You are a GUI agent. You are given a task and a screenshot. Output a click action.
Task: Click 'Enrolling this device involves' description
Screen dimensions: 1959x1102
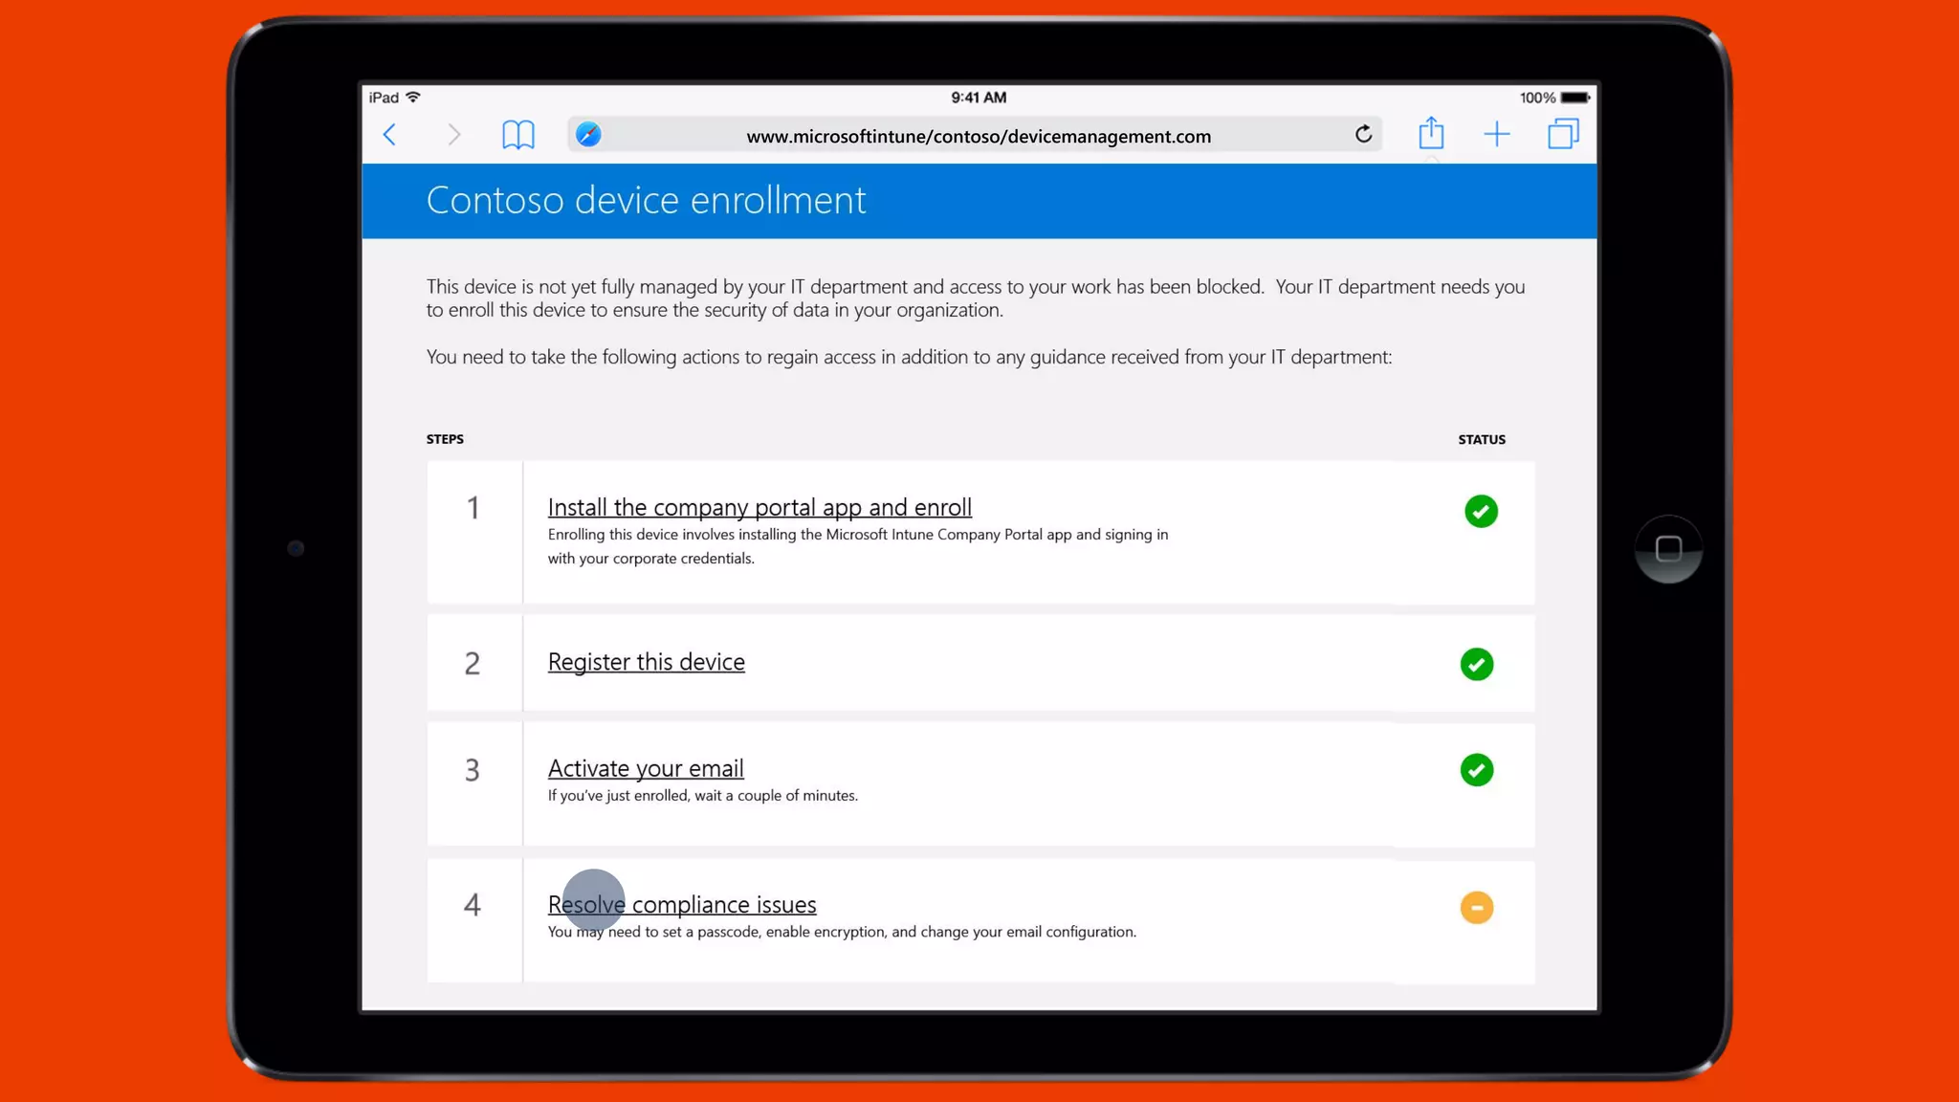click(x=858, y=546)
